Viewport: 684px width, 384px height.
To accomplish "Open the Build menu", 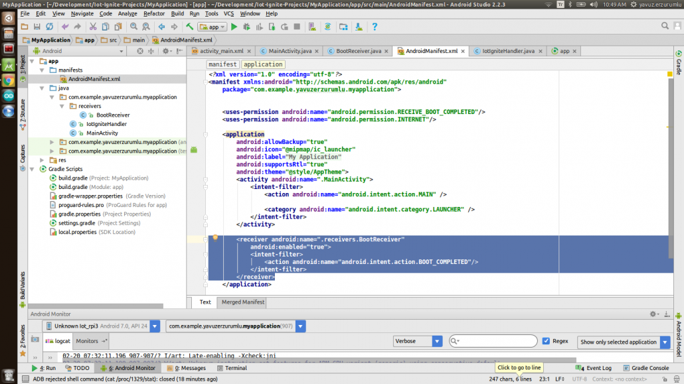I will coord(177,14).
